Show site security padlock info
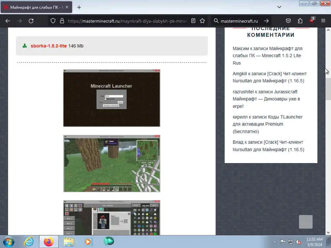 (x=62, y=21)
